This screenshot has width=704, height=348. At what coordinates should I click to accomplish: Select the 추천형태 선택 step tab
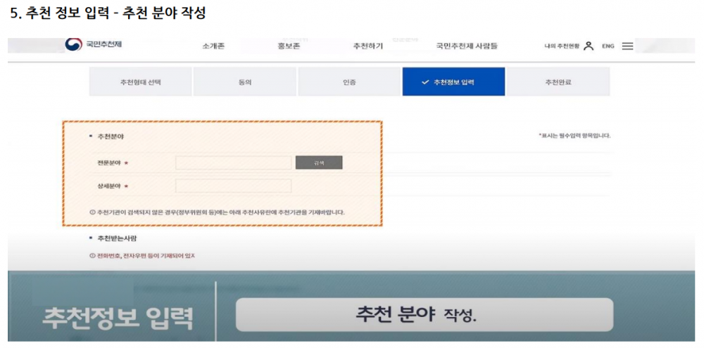(141, 82)
